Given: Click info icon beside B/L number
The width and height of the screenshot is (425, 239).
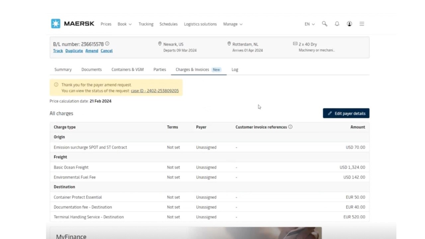Looking at the screenshot, I should [x=107, y=44].
